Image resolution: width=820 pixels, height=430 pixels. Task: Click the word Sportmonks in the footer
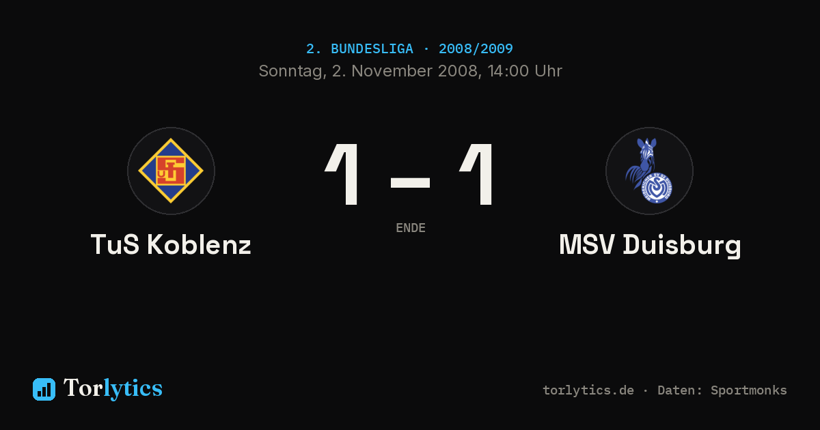click(x=749, y=390)
